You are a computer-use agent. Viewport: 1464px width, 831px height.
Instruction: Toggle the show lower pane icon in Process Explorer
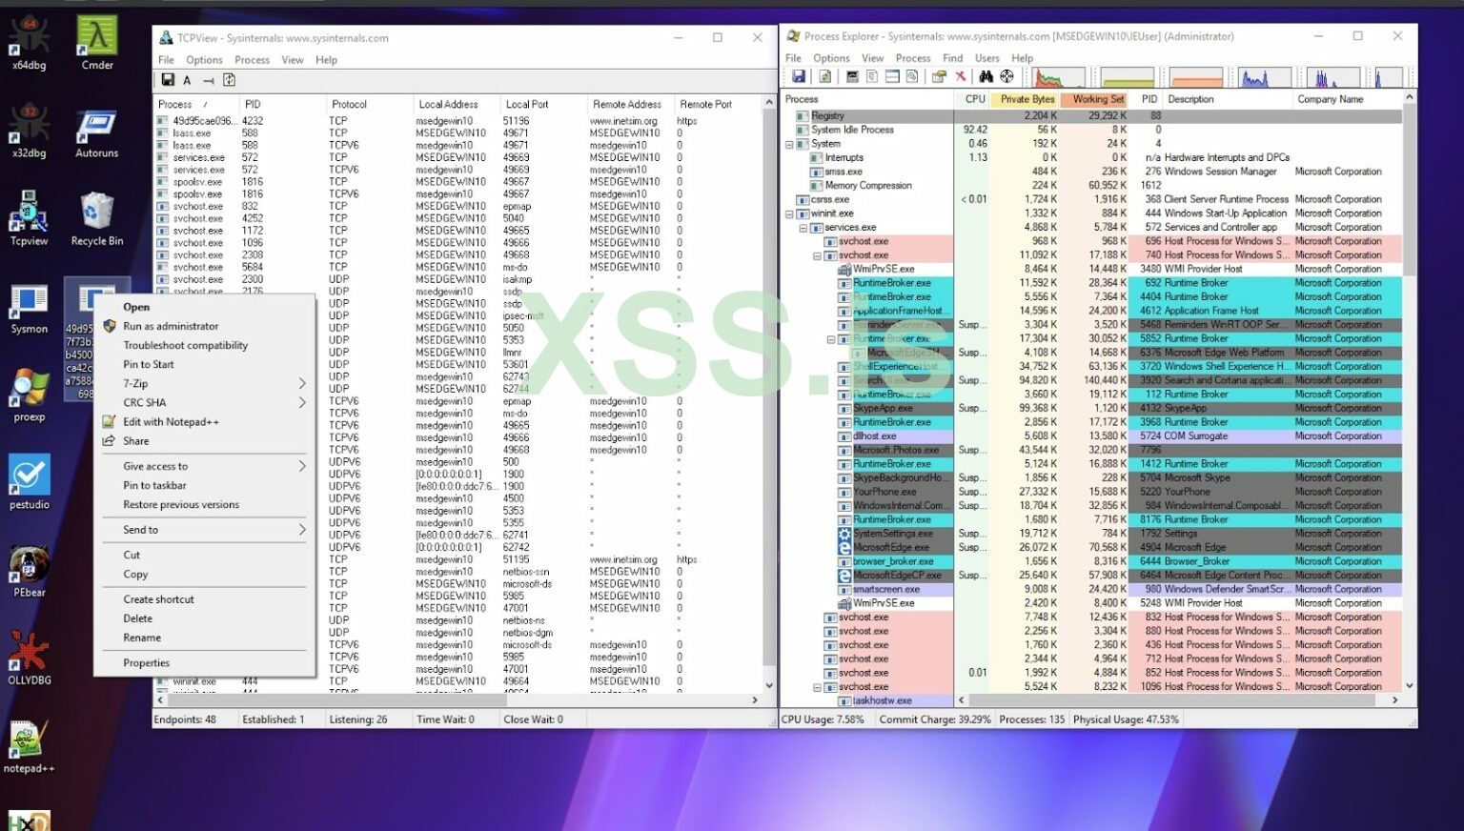892,76
